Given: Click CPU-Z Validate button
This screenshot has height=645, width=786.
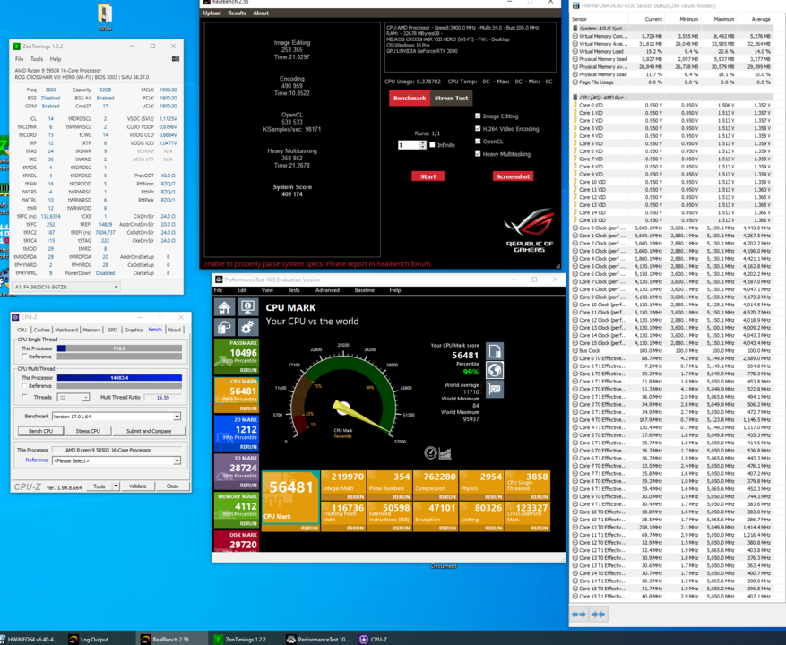Looking at the screenshot, I should (138, 486).
